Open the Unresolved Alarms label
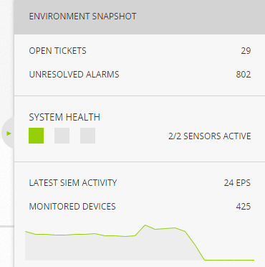Screen dimensions: 265x267 [x=74, y=75]
